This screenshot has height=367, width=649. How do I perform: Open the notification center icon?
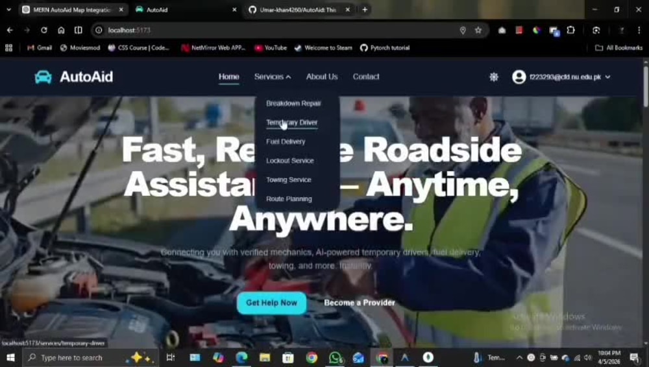pyautogui.click(x=634, y=357)
